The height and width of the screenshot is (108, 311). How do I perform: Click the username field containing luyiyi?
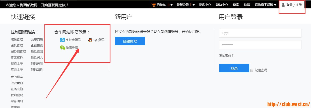(x=260, y=33)
